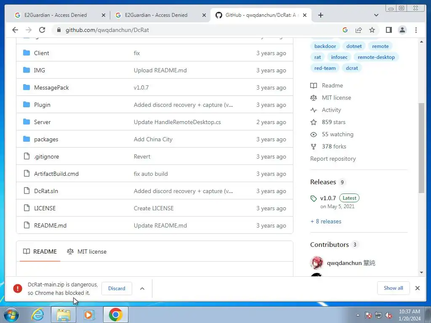Select the dcrat topic tag
Screen dimensions: 431x323
[352, 68]
